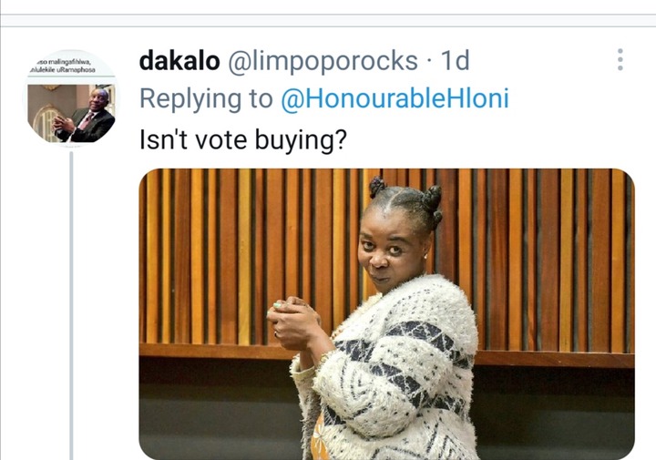View the attached photo full size

tap(386, 313)
